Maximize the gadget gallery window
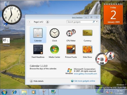The width and height of the screenshot is (127, 95). pos(91,17)
